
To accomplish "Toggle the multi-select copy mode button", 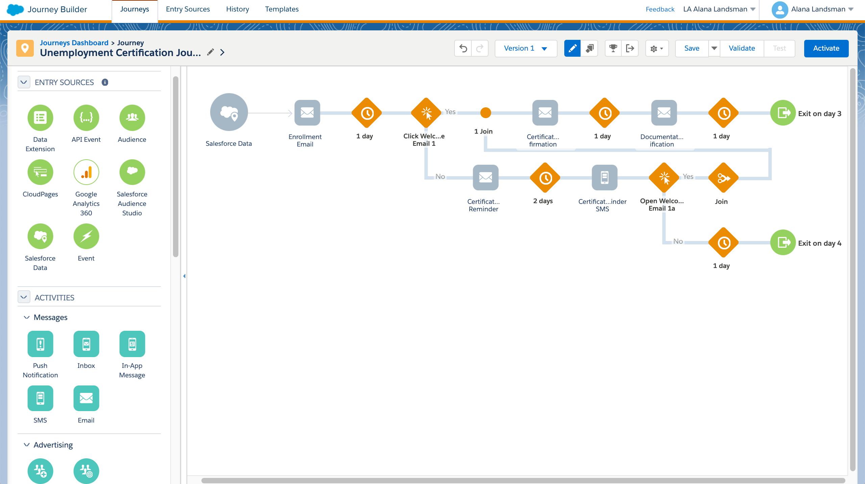I will [x=590, y=48].
